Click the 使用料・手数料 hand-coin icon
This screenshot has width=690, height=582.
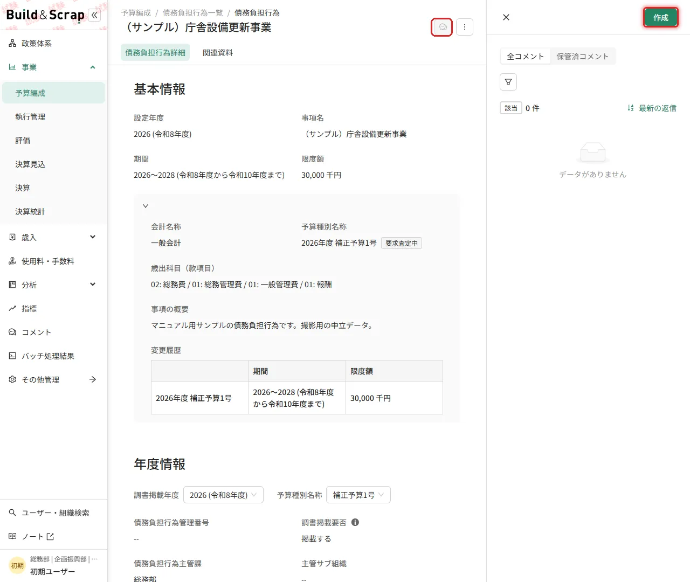(x=12, y=261)
